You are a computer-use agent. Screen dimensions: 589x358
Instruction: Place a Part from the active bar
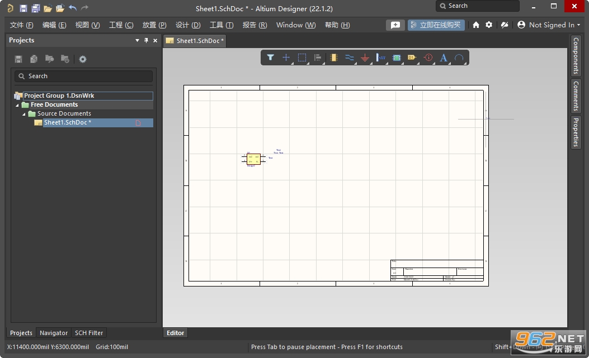click(x=333, y=58)
